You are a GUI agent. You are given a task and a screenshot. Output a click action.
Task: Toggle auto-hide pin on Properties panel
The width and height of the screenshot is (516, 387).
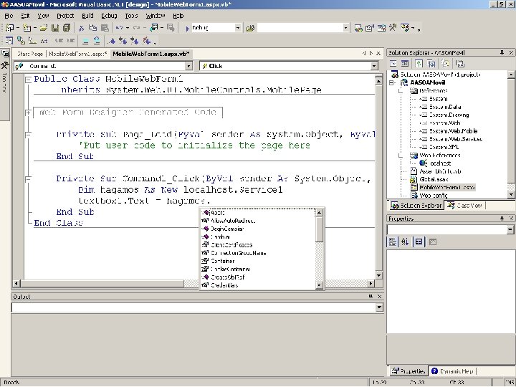click(501, 219)
